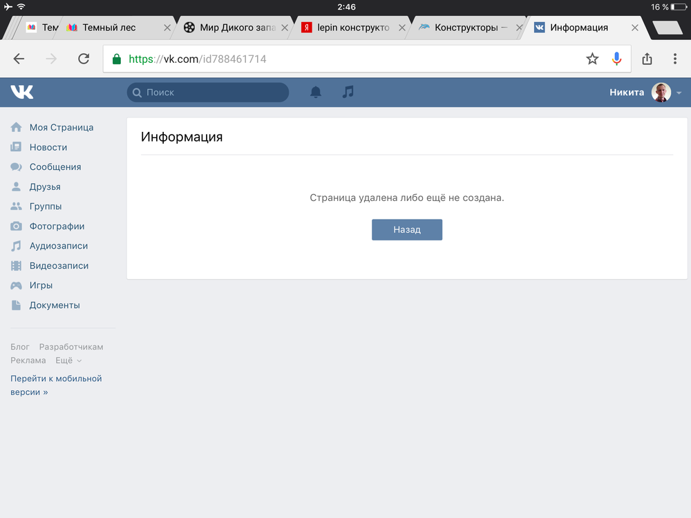Start voice search with microphone icon

[x=616, y=59]
